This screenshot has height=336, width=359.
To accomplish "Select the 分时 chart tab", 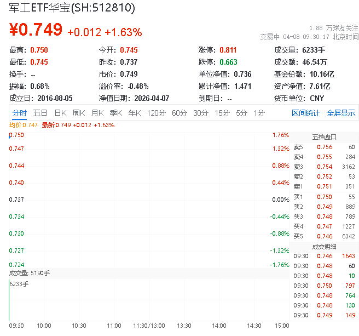I will [x=20, y=113].
